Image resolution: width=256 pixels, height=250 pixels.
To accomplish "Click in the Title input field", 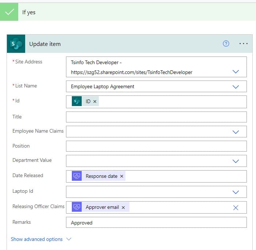I will coord(156,117).
